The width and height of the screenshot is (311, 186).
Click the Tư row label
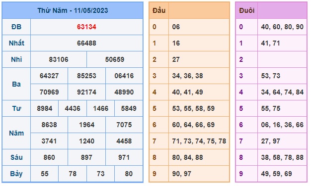click(16, 108)
